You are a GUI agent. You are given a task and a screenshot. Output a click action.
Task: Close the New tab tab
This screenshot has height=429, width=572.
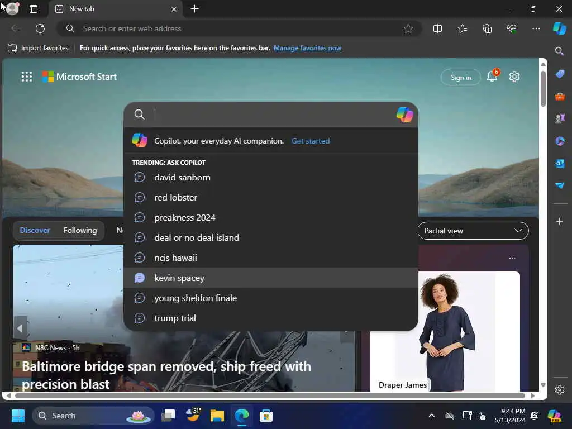[174, 9]
